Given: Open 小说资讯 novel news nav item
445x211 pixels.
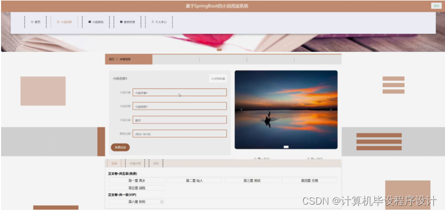Looking at the screenshot, I should pos(96,22).
